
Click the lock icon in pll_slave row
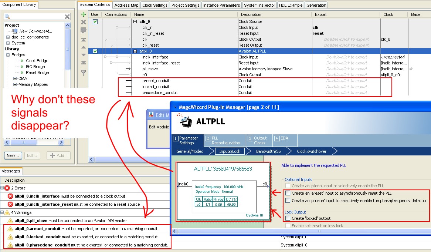tap(411, 69)
